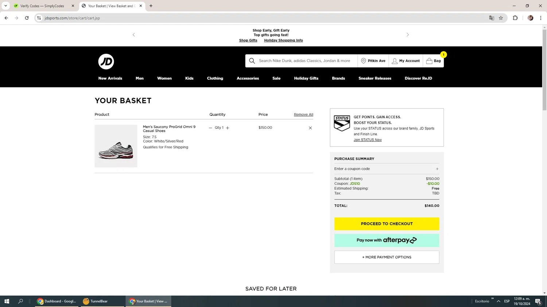Image resolution: width=547 pixels, height=307 pixels.
Task: Open the Discover ReJD menu
Action: [418, 78]
